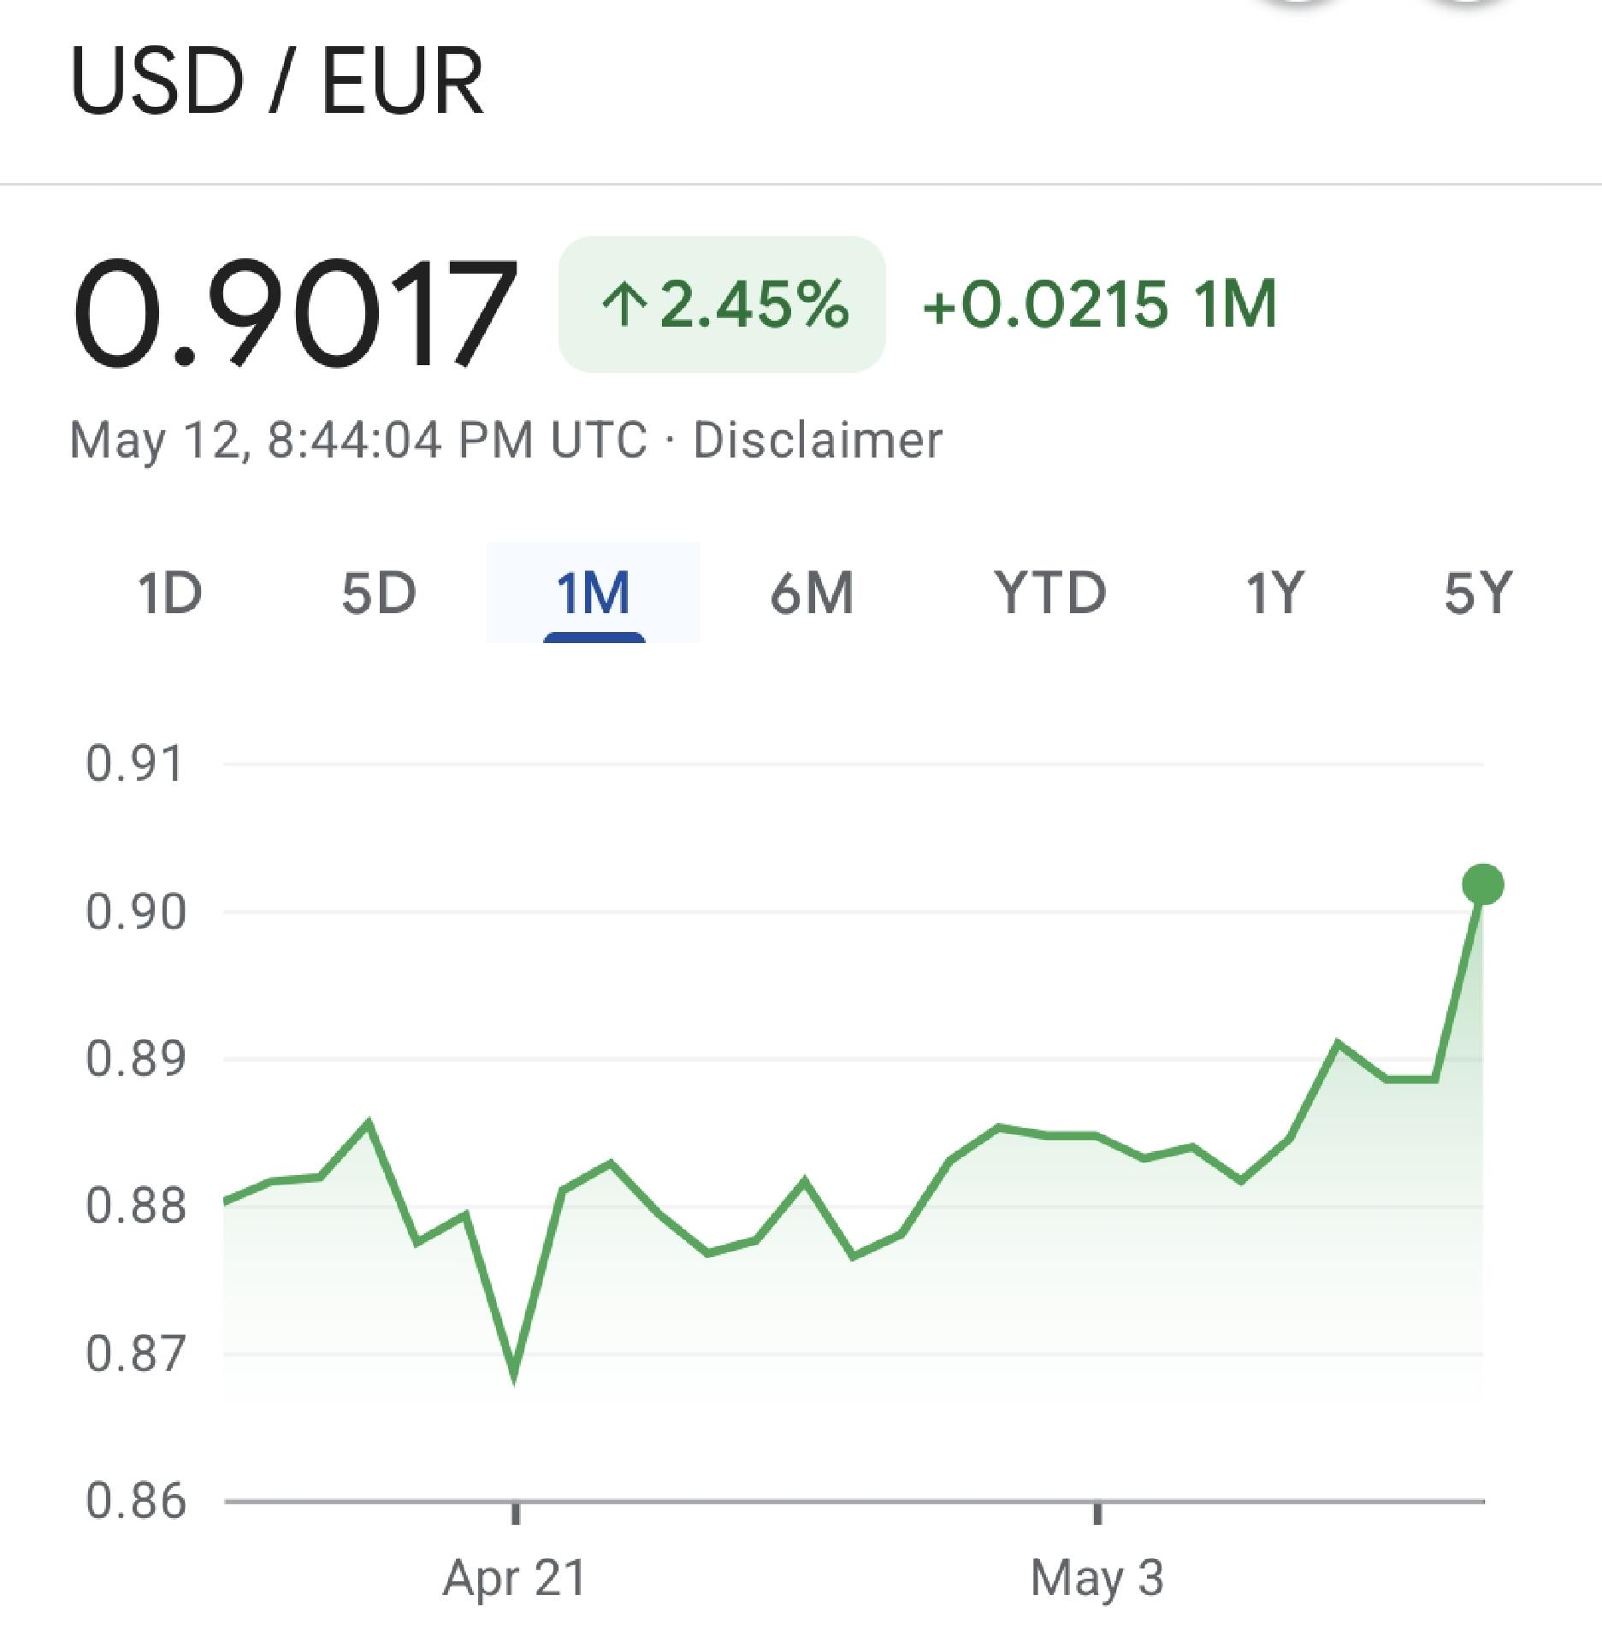This screenshot has width=1602, height=1642.
Task: Open the Disclaimer link
Action: pyautogui.click(x=817, y=440)
